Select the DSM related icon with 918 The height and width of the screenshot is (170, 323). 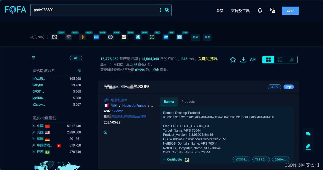[x=166, y=37]
